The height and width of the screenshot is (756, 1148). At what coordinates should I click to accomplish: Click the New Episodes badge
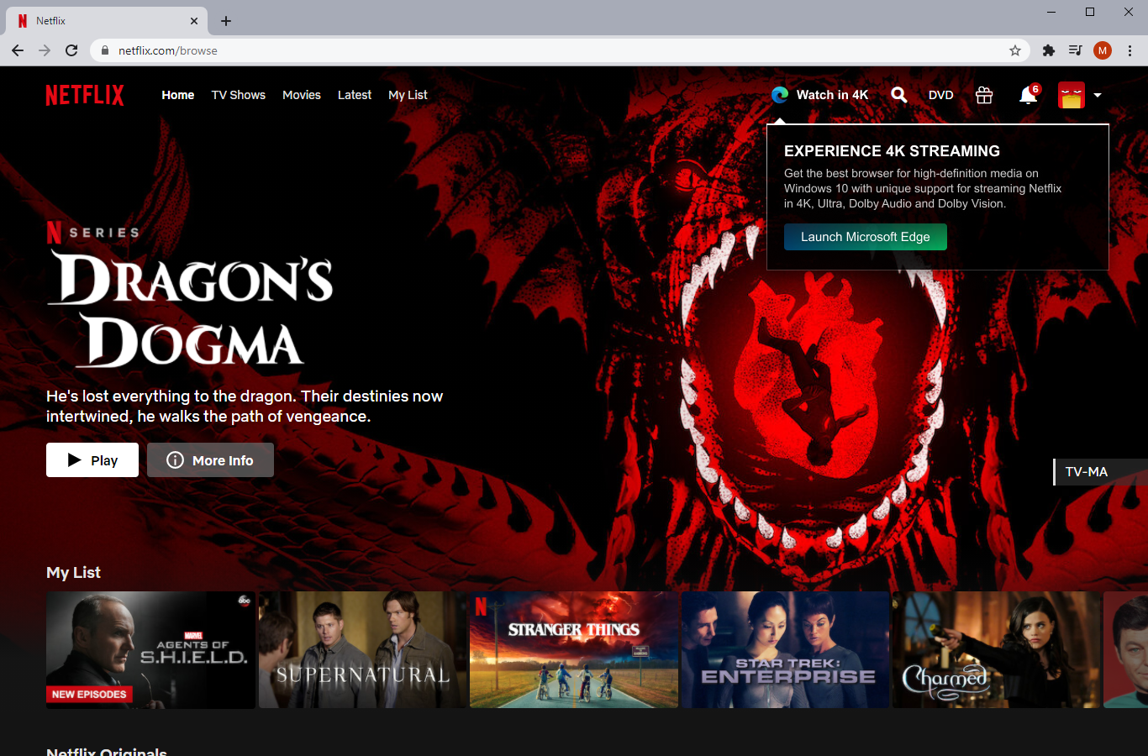pyautogui.click(x=89, y=695)
